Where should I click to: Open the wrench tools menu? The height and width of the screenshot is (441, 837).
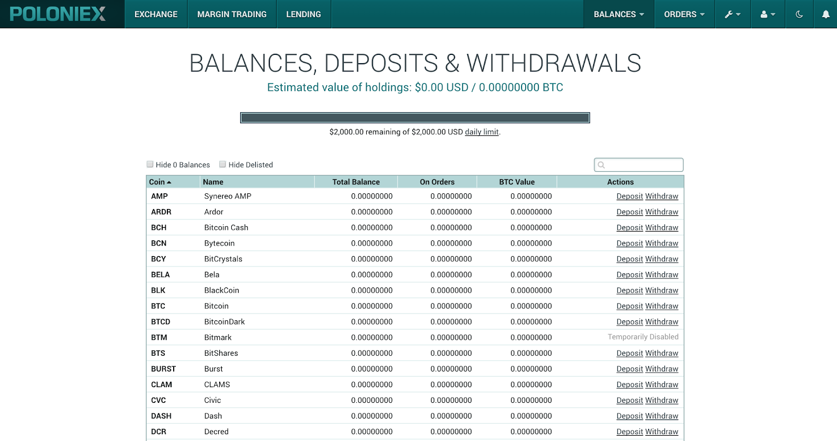pyautogui.click(x=732, y=14)
